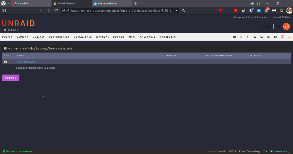Open the Parent Directory link
The height and width of the screenshot is (154, 293).
(25, 62)
